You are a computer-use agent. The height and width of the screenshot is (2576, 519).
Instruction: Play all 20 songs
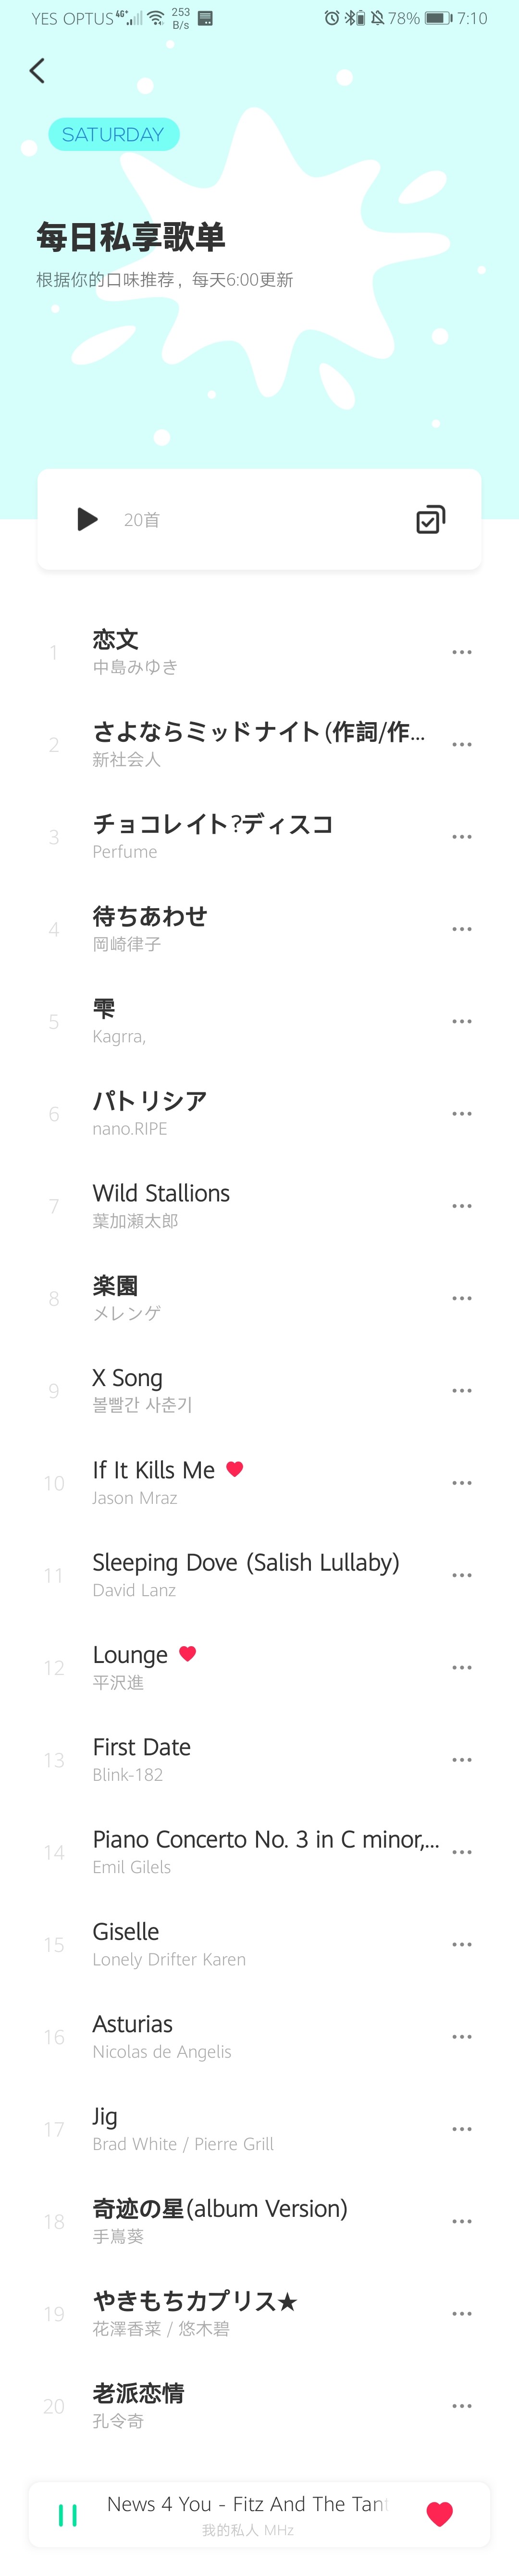[x=88, y=519]
